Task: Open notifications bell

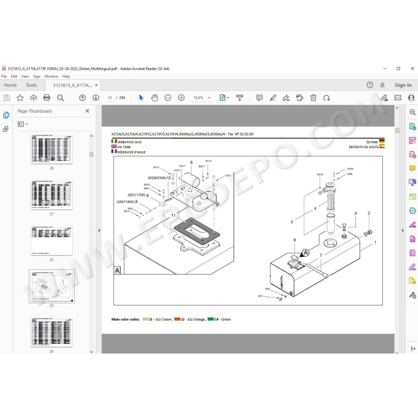Action: coord(382,85)
